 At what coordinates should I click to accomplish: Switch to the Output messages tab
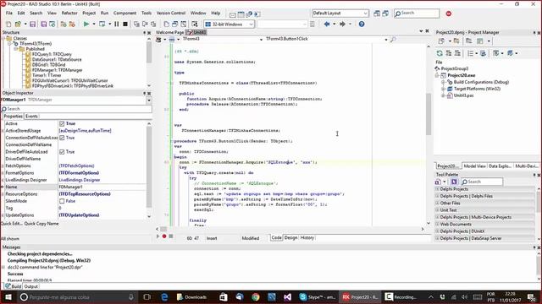point(30,286)
